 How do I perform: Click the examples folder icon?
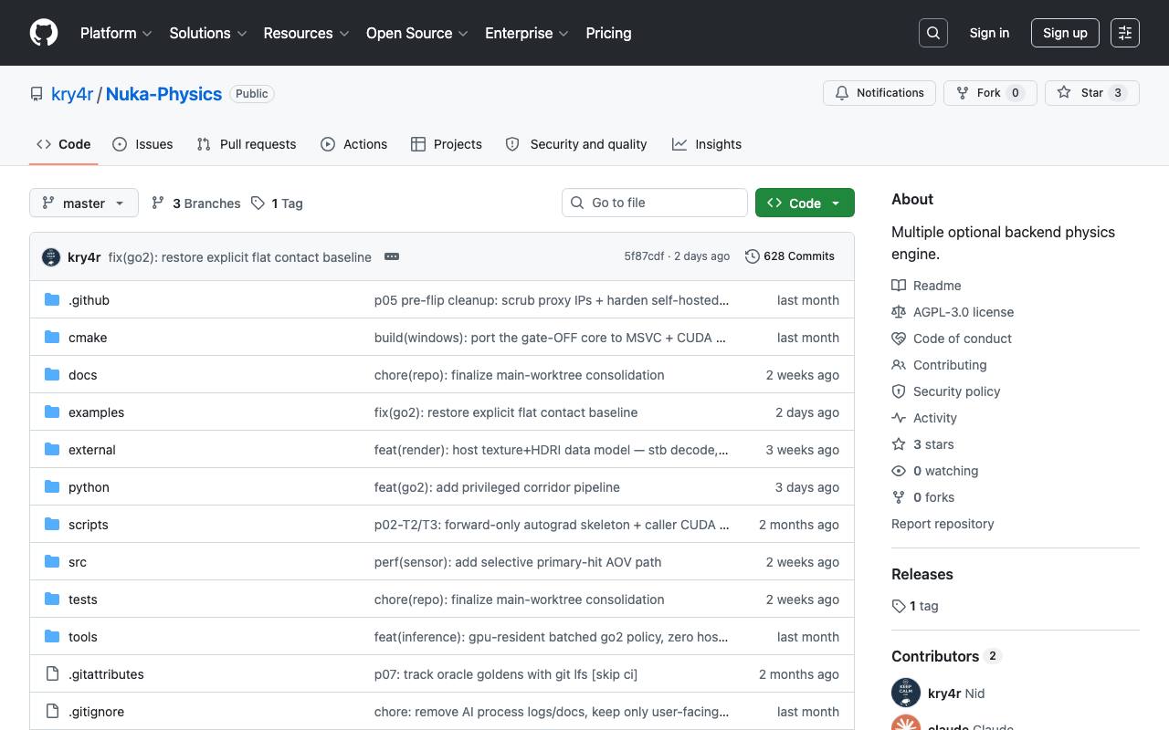(x=52, y=412)
